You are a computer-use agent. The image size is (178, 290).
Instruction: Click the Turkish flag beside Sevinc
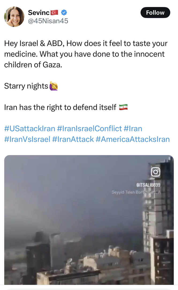pyautogui.click(x=54, y=13)
